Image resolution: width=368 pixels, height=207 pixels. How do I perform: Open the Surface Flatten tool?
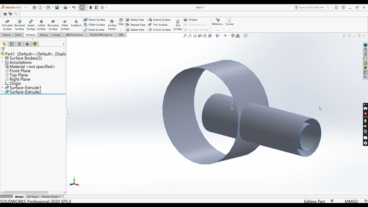[112, 25]
